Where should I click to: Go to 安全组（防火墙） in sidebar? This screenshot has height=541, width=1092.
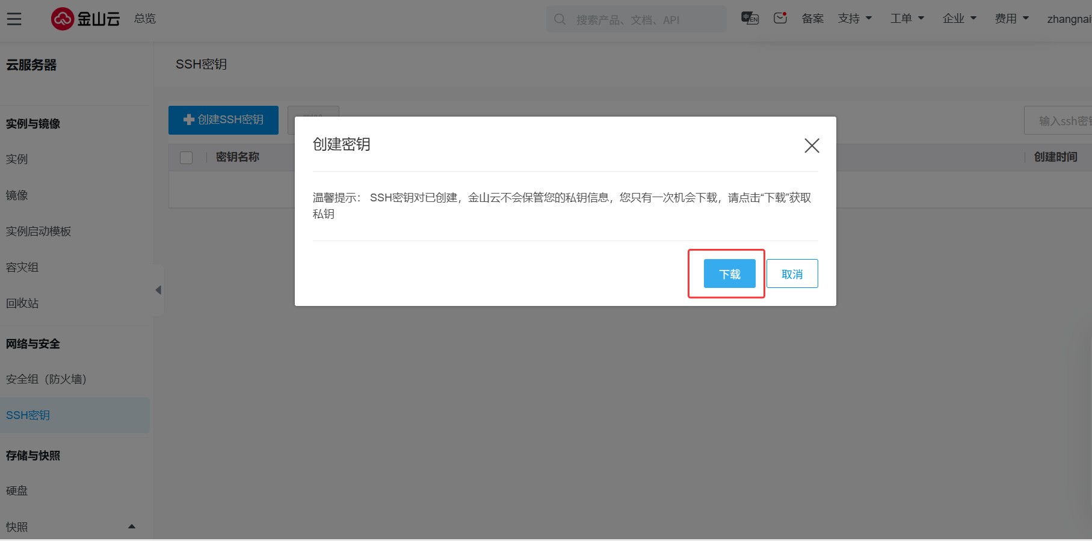click(46, 379)
